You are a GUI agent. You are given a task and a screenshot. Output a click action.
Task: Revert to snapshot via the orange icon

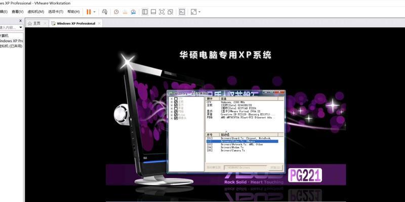125,12
